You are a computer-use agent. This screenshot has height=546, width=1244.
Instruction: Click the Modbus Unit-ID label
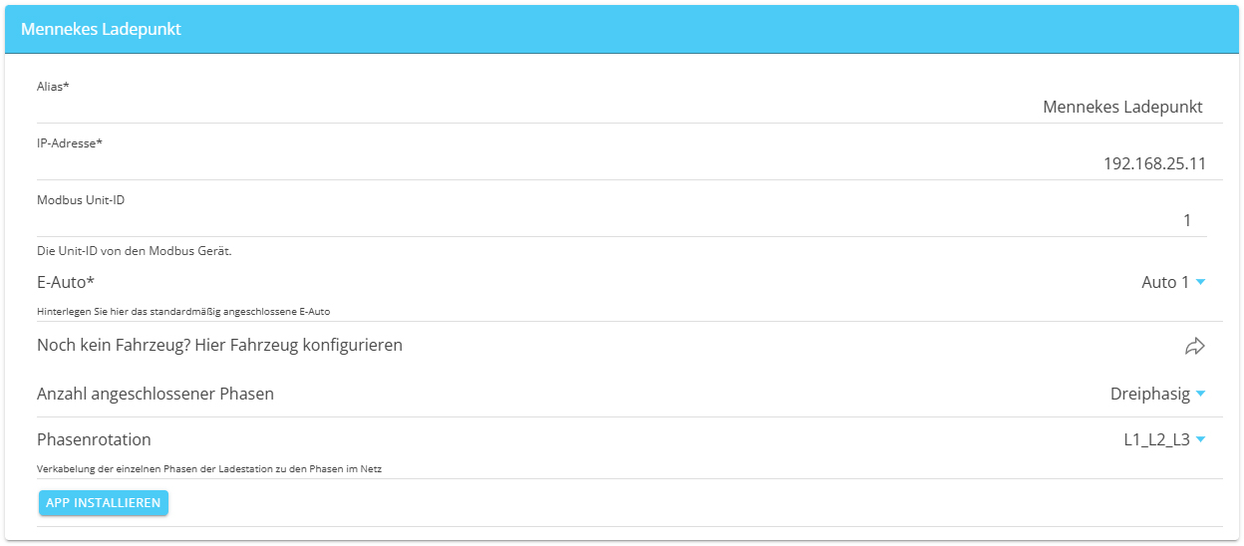pos(81,199)
